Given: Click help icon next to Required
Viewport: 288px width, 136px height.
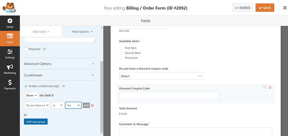Looking at the screenshot, I should point(44,49).
